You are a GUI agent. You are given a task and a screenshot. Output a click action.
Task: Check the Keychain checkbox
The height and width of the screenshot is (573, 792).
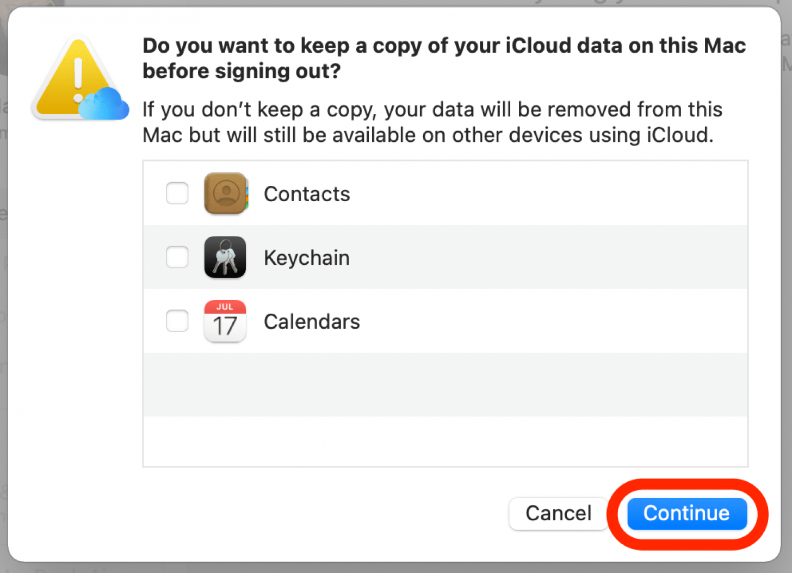pos(177,257)
